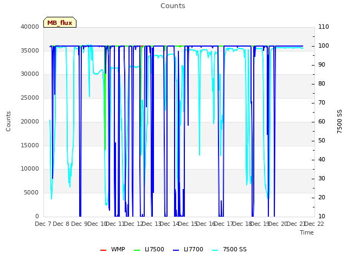Click the 15000 tick on left axis
Image resolution: width=347 pixels, height=260 pixels.
click(30, 146)
